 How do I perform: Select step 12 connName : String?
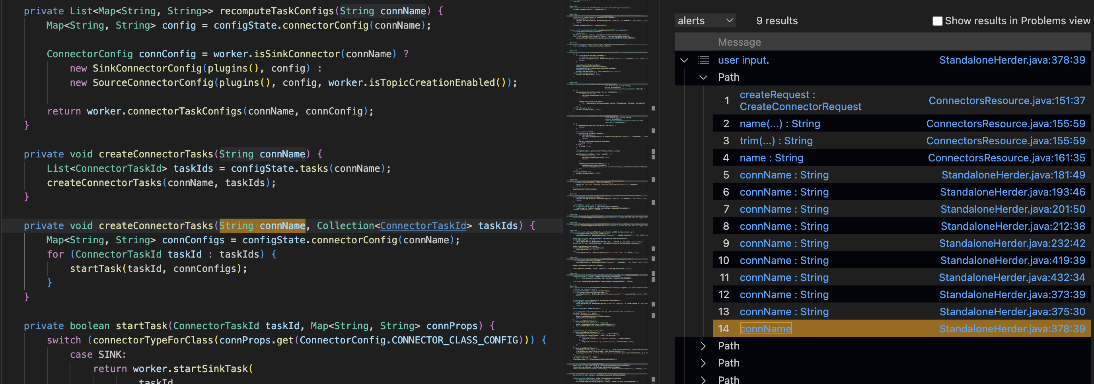pyautogui.click(x=784, y=295)
